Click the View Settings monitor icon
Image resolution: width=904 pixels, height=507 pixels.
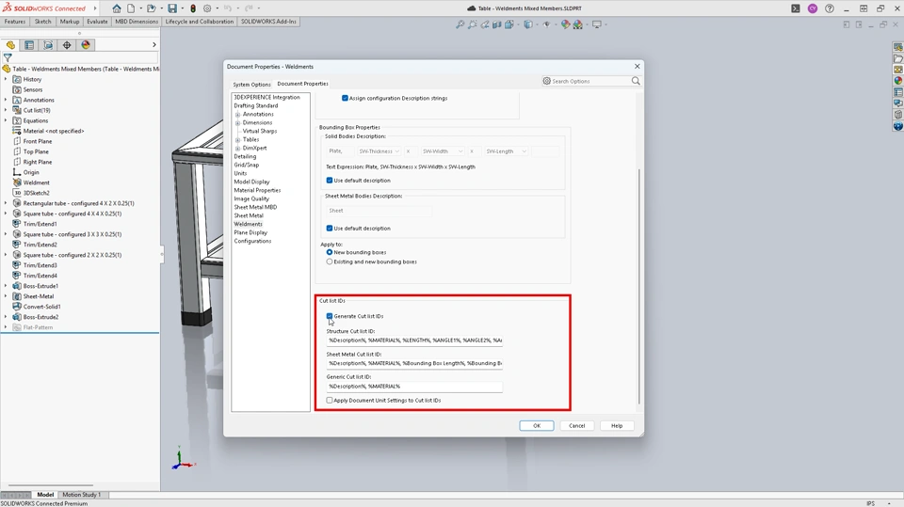coord(597,24)
